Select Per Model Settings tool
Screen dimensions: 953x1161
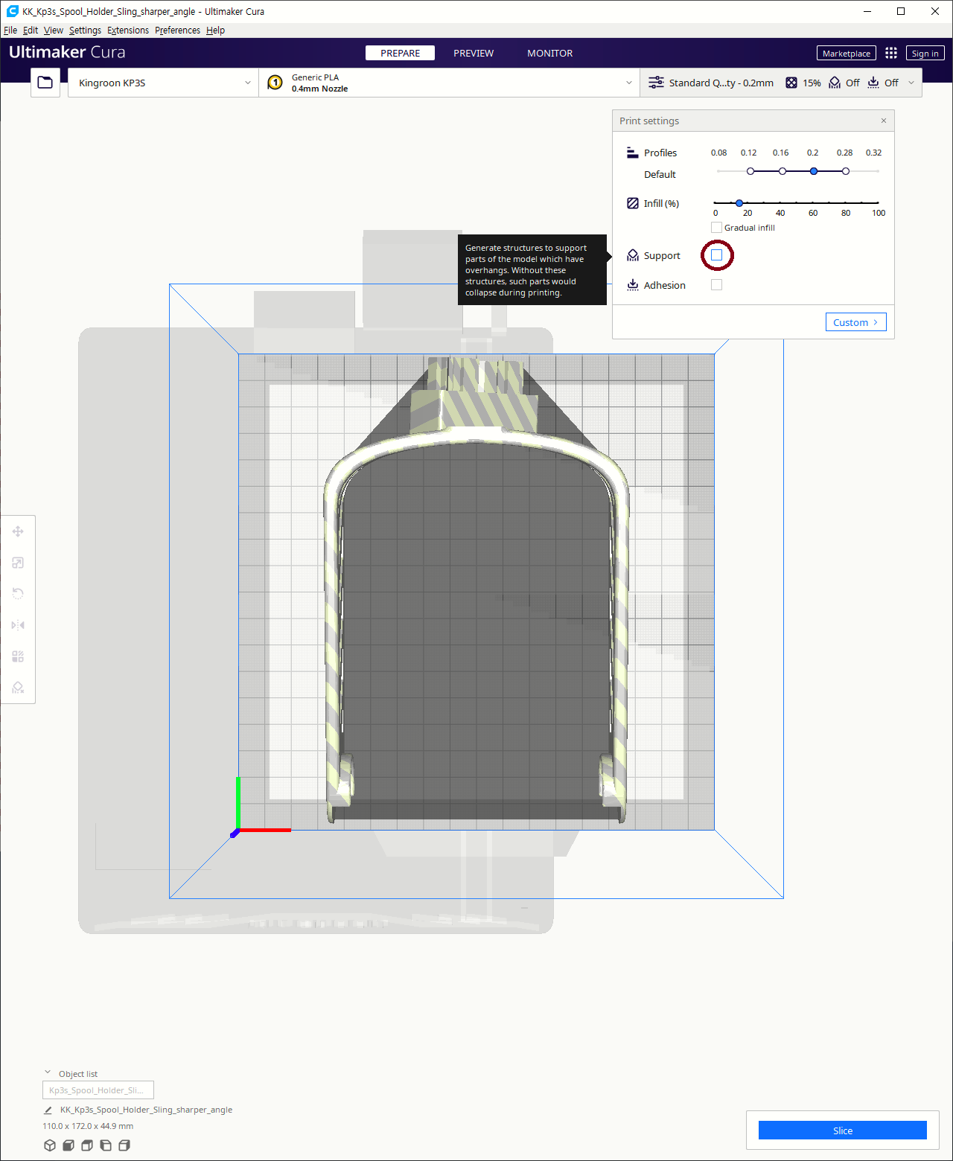tap(18, 656)
